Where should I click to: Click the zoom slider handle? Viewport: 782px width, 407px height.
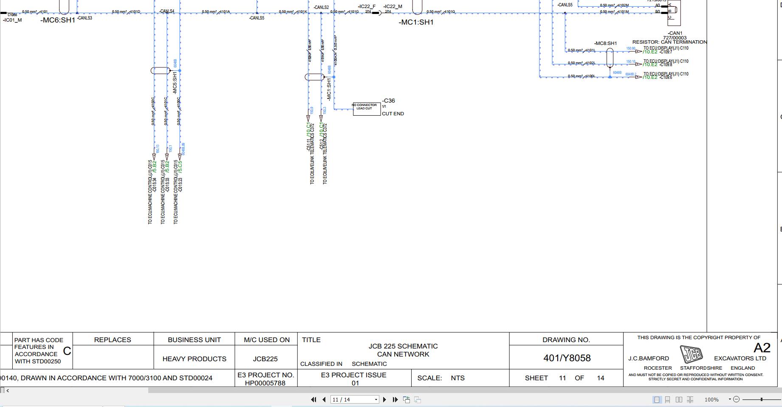click(x=762, y=399)
